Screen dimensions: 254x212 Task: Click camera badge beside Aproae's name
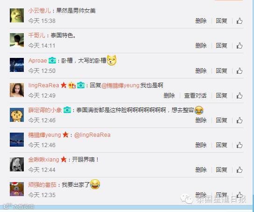[52, 60]
